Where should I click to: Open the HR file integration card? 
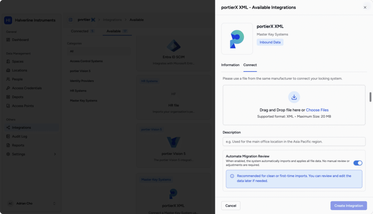pos(174,97)
